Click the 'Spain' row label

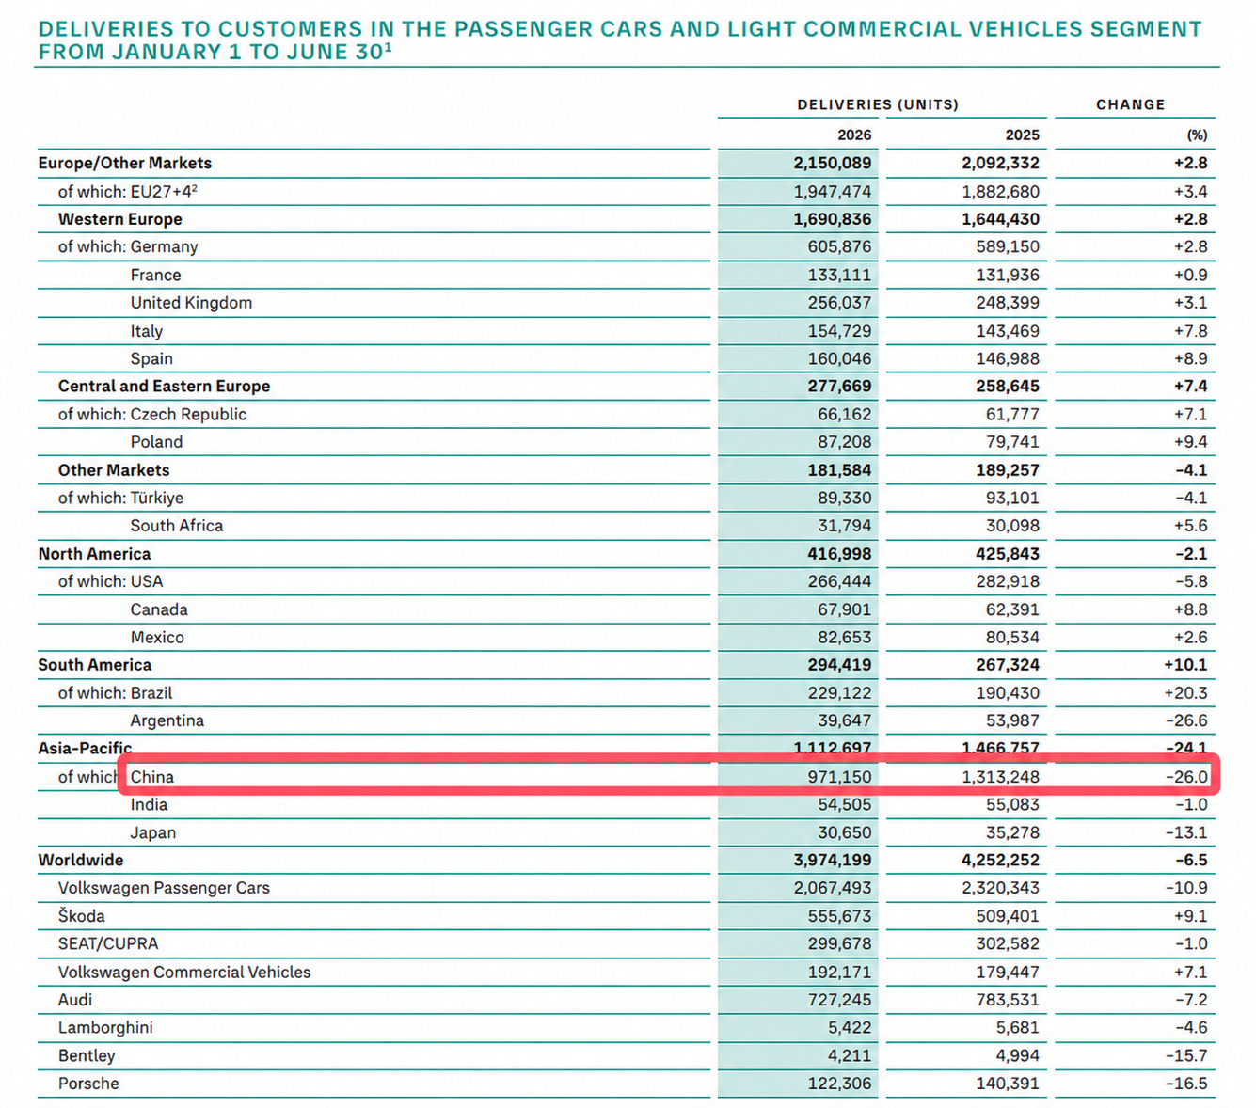click(x=151, y=358)
